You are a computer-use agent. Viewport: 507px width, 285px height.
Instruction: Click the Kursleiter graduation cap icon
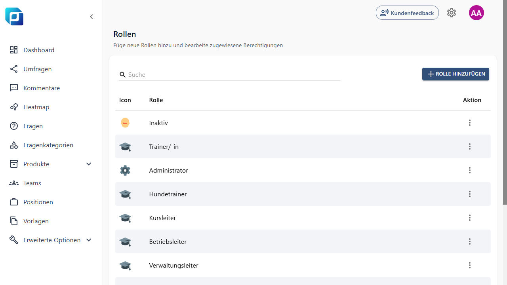pyautogui.click(x=125, y=218)
